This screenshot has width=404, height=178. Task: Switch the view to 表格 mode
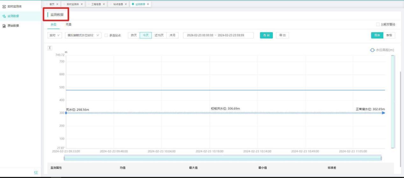389,35
